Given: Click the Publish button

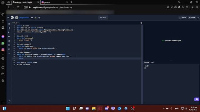Looking at the screenshot, I should (x=183, y=18).
